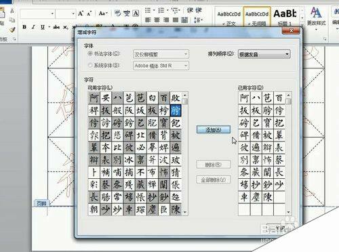
Task: Open the 排列顺序 dropdown showing 根据发音
Action: (264, 54)
